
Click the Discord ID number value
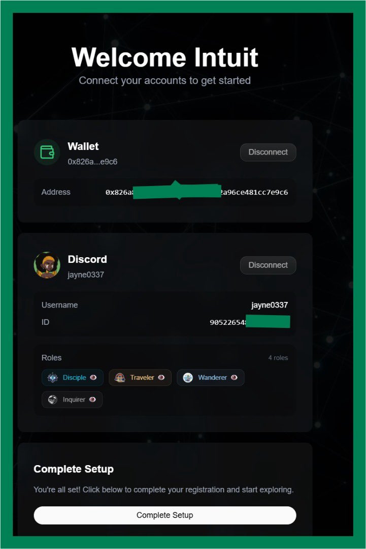pos(250,322)
